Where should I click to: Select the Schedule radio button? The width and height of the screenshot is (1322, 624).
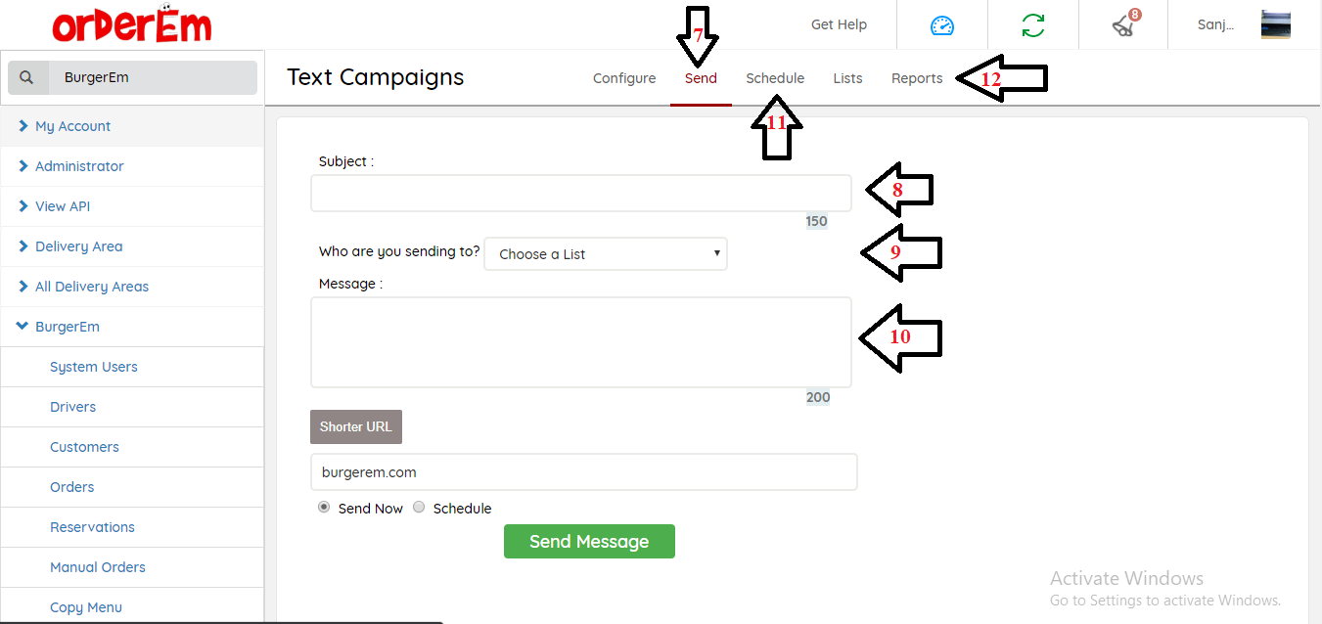point(419,508)
